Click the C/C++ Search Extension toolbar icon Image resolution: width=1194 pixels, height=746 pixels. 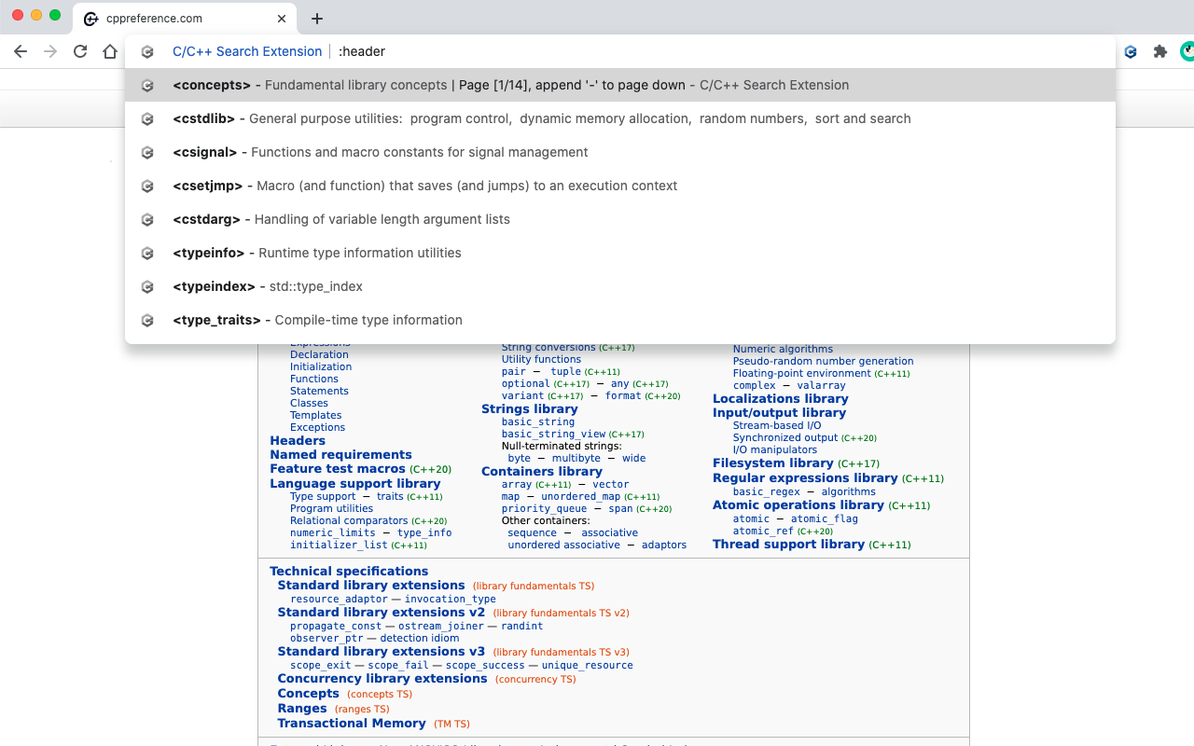[1130, 51]
